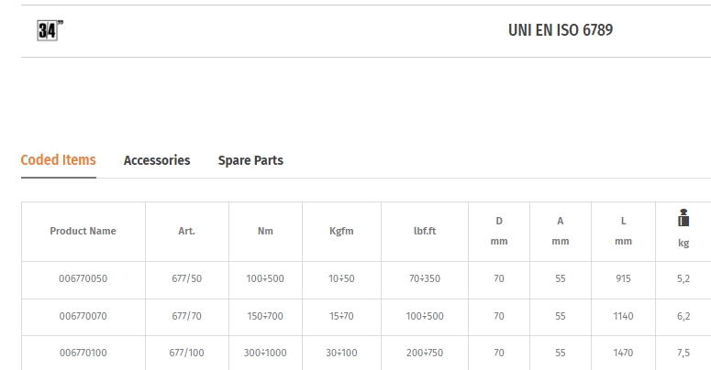Select product 006770050 in the table

coord(83,278)
